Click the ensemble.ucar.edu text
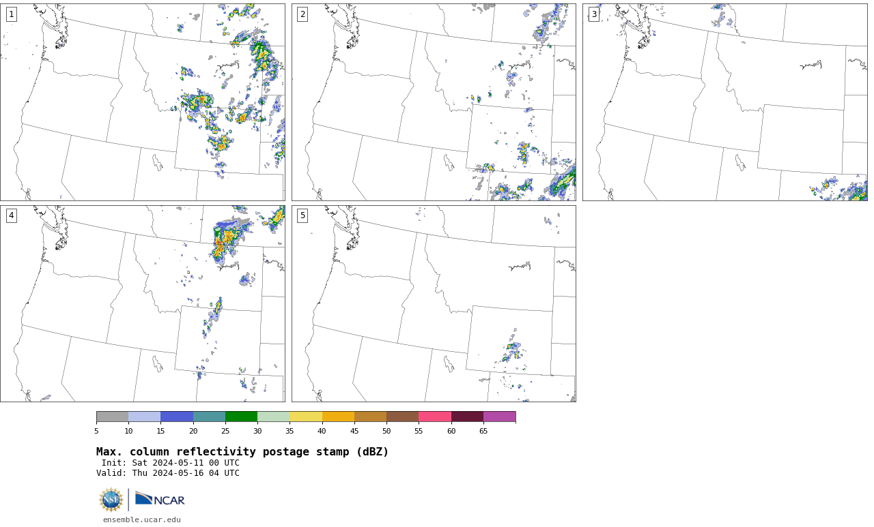The image size is (874, 527). (x=142, y=520)
